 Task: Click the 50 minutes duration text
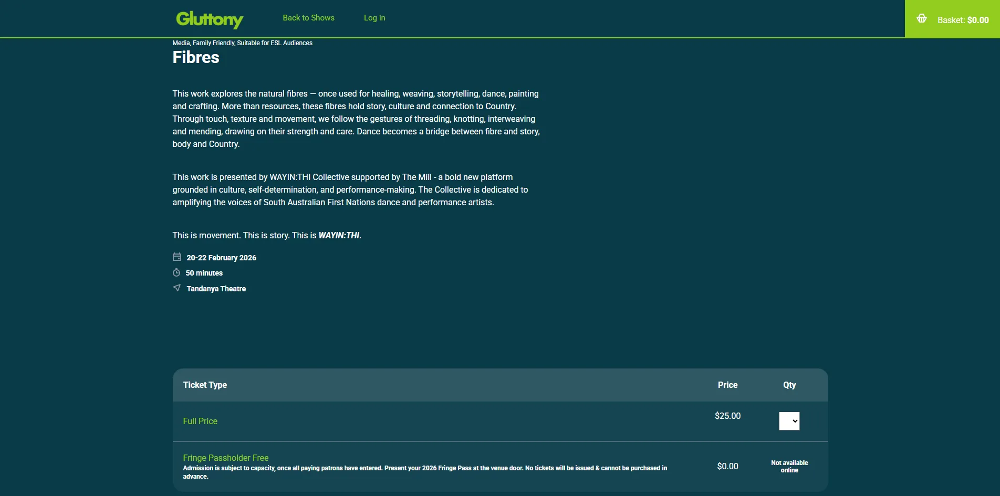click(204, 273)
